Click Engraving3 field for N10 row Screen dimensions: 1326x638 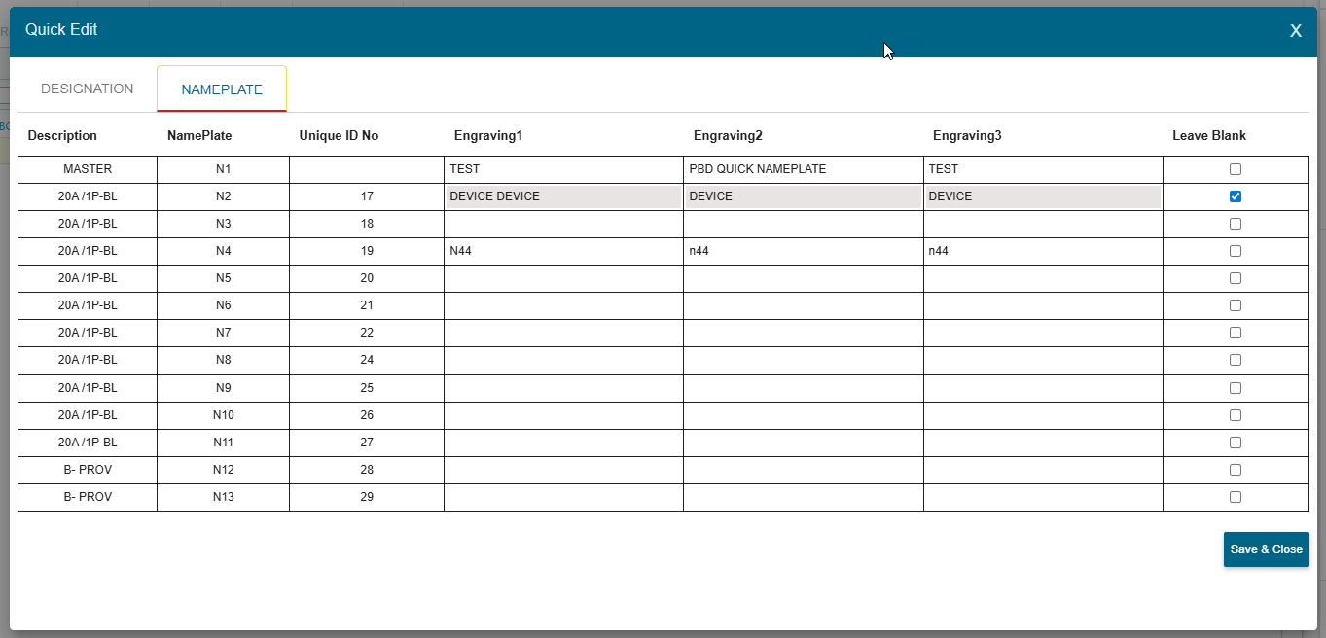click(1043, 415)
